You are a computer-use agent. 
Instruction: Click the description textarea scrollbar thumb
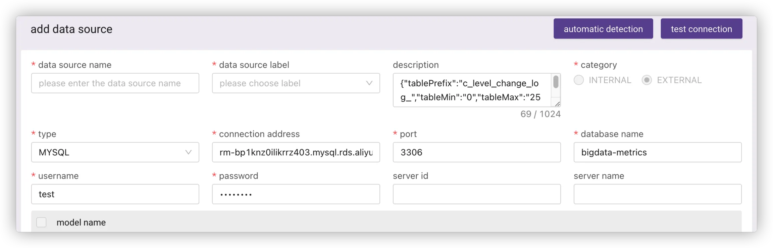[556, 82]
